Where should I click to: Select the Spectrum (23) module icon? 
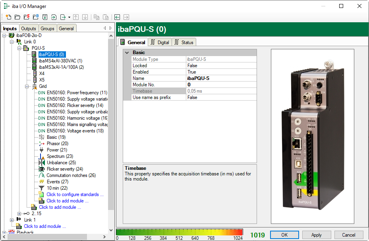[42, 156]
